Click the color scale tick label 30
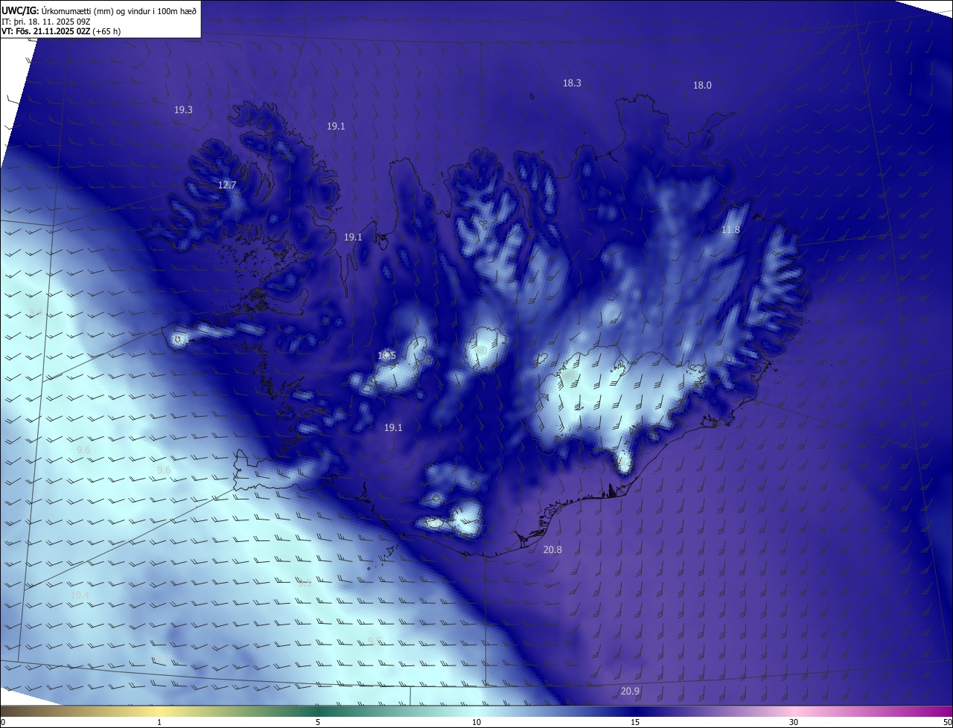Screen dimensions: 953x728 [x=794, y=723]
